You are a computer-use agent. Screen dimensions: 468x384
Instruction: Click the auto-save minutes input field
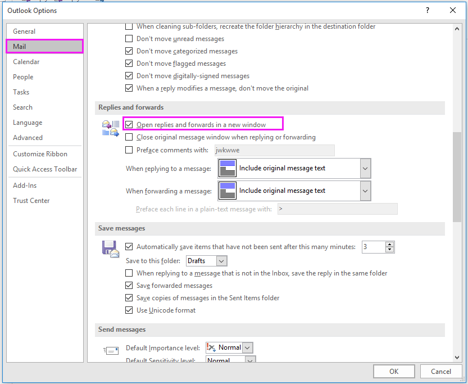[374, 247]
